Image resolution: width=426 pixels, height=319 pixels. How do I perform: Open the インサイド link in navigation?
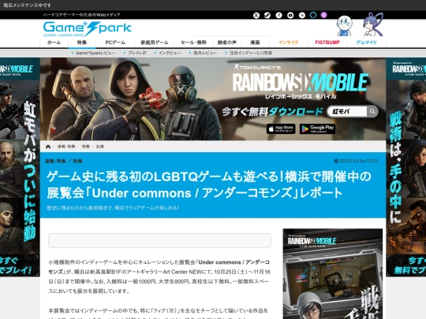[x=289, y=43]
